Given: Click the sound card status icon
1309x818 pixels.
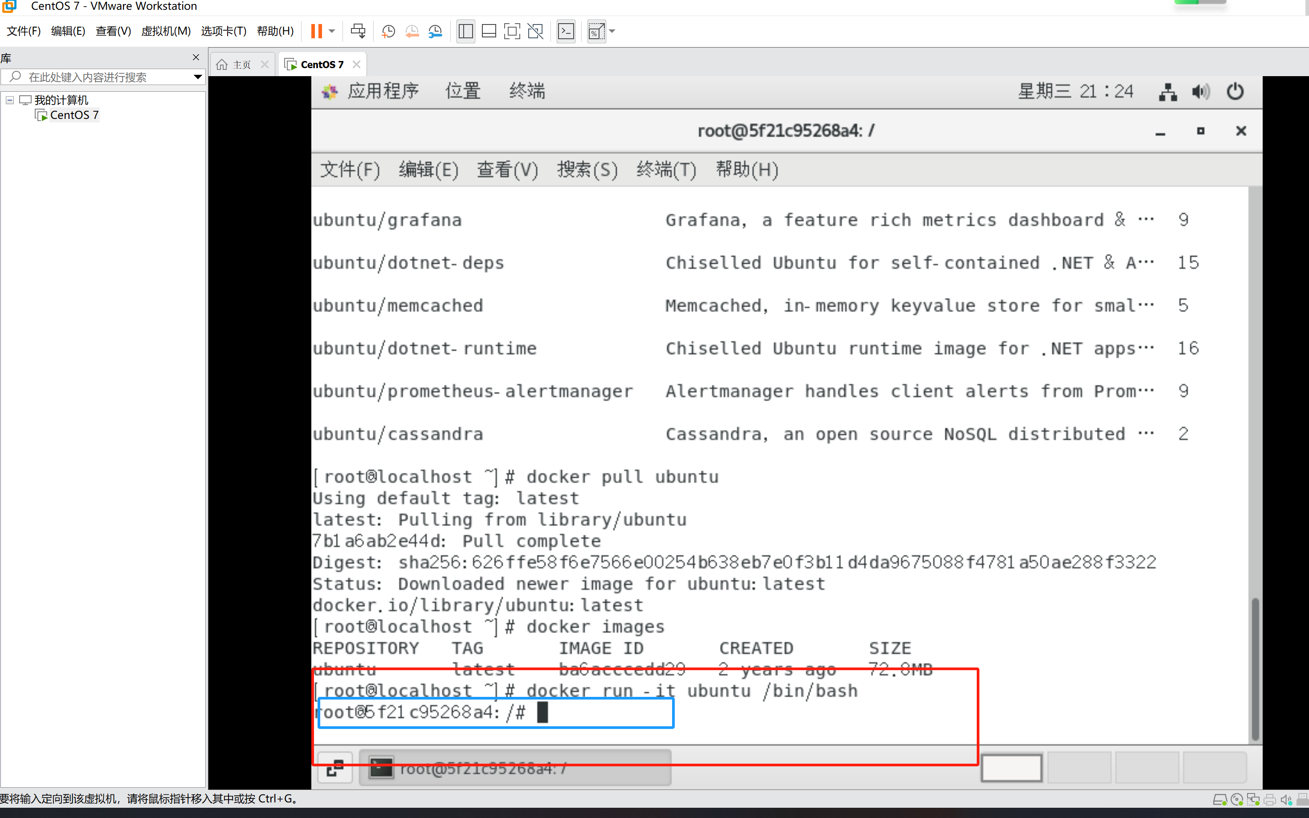Looking at the screenshot, I should pyautogui.click(x=1286, y=800).
